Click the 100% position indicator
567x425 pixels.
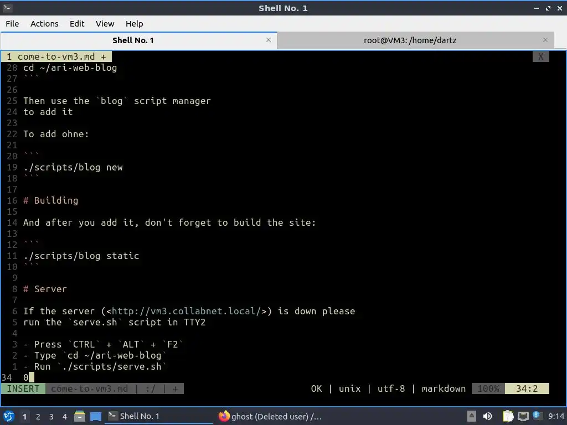(488, 388)
